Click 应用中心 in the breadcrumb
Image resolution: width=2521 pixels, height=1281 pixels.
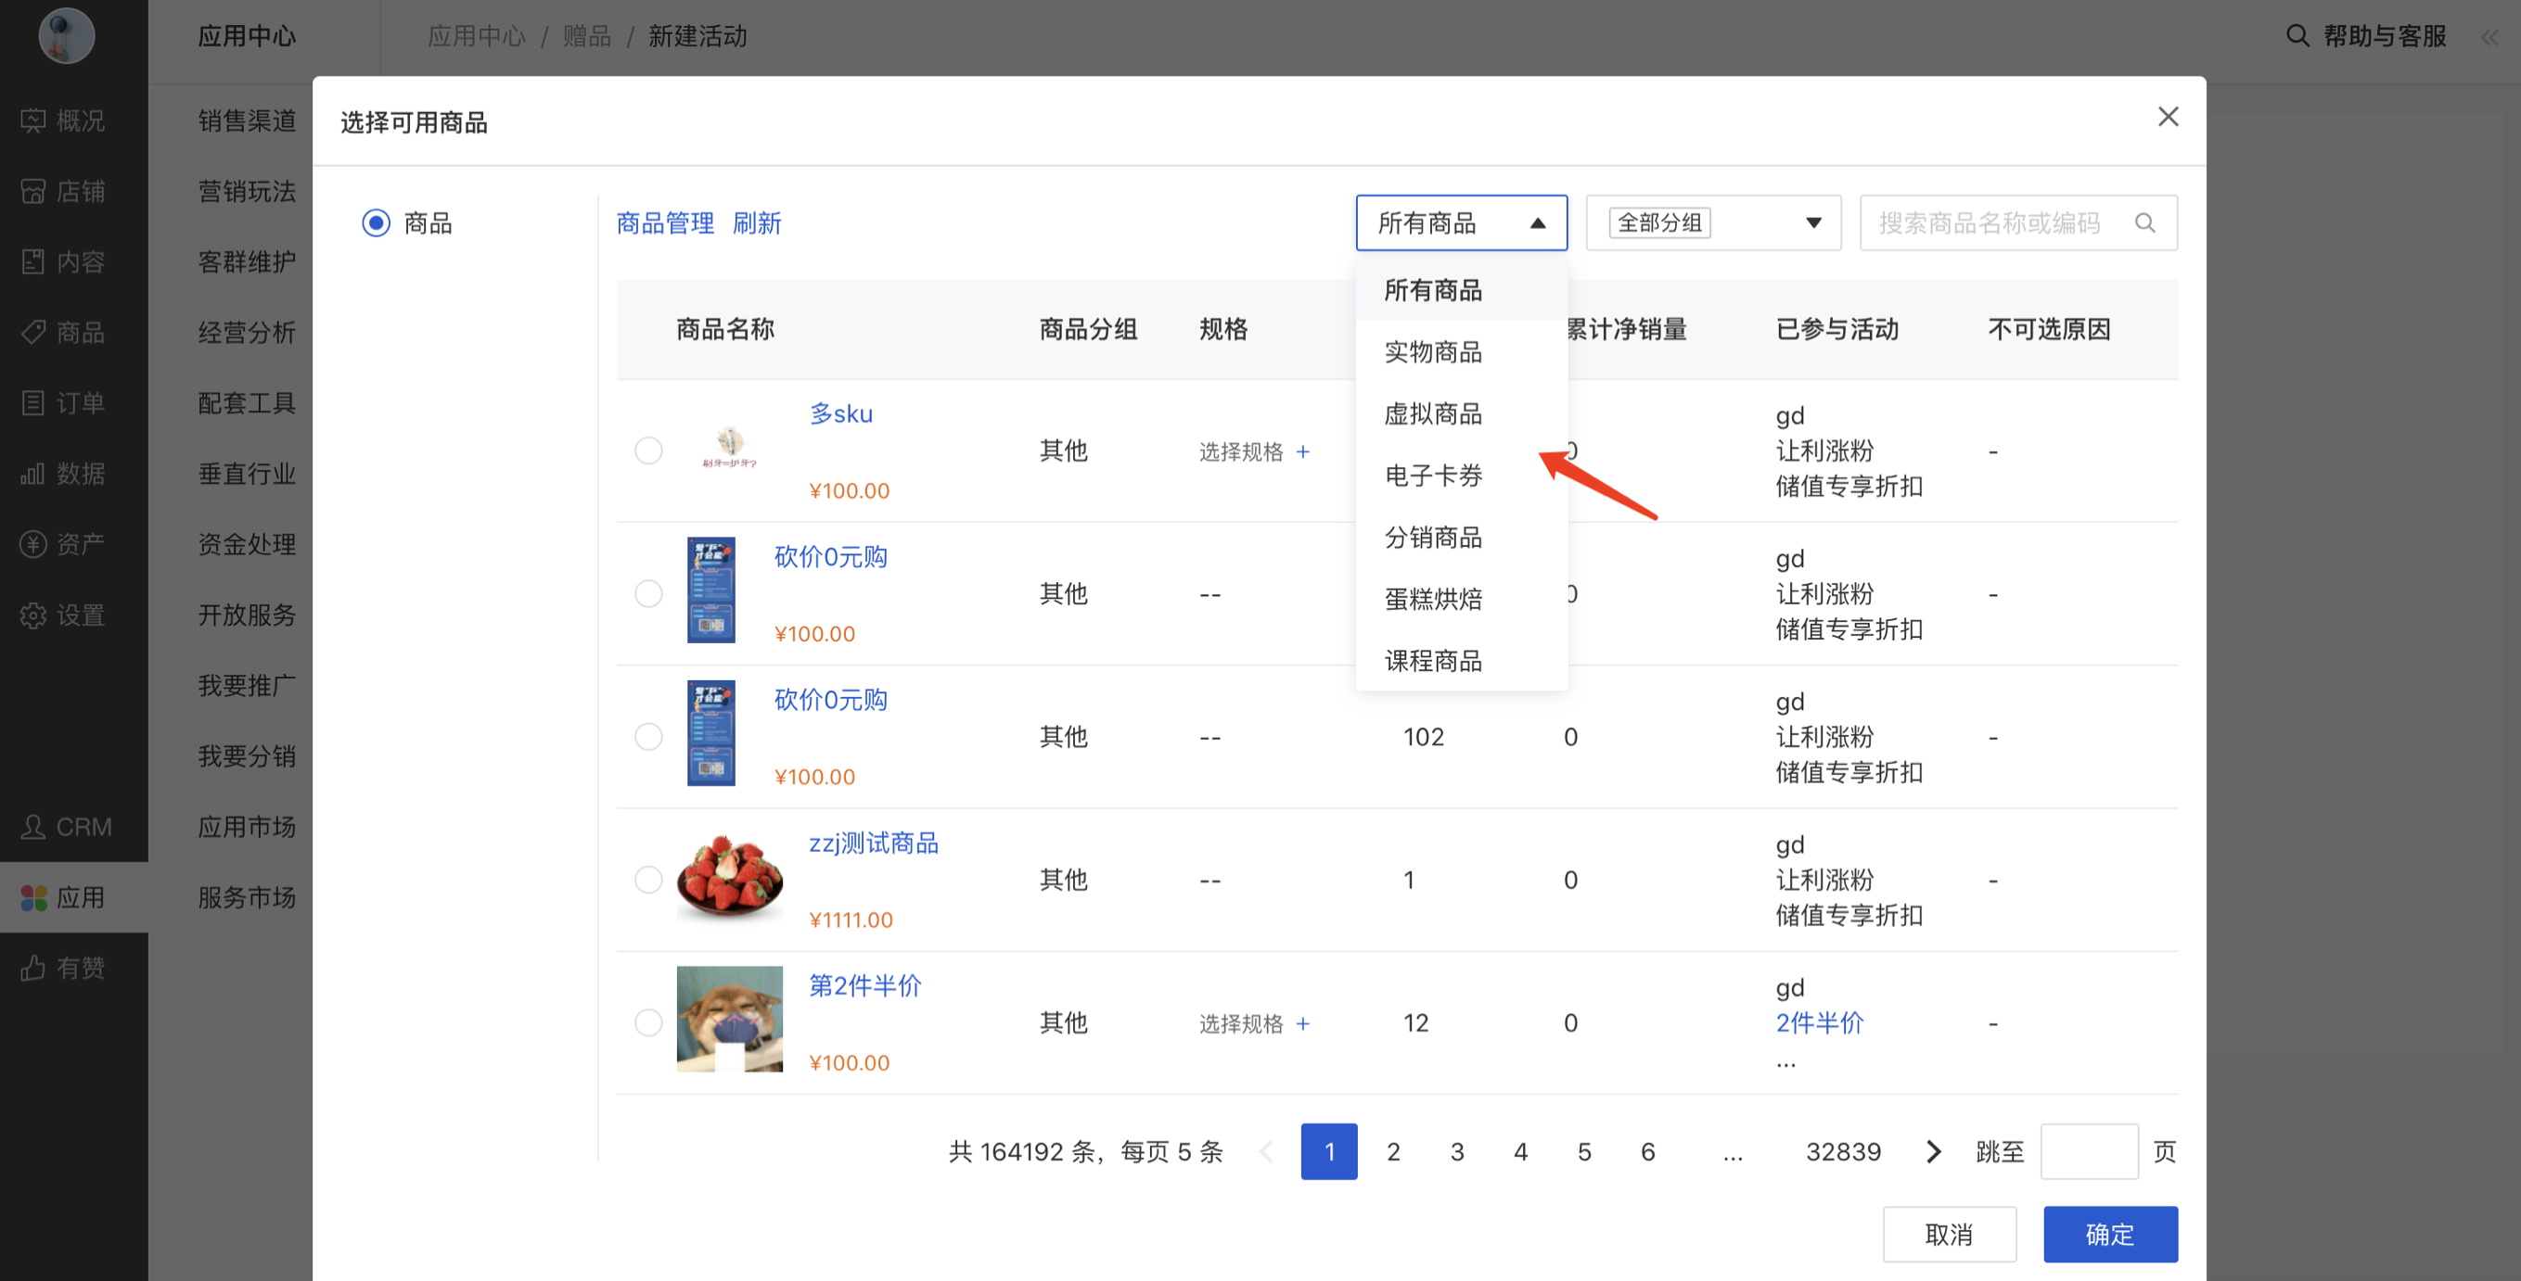click(477, 36)
